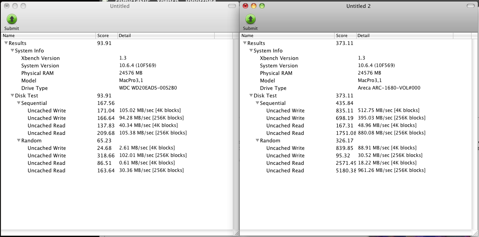Click Detail column header in Untitled 2 window
This screenshot has height=237, width=479.
(x=405, y=35)
